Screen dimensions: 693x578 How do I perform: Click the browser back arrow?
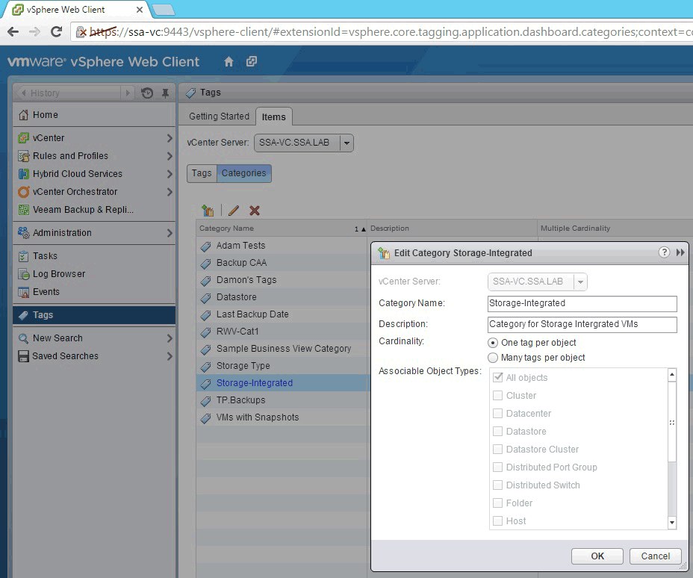[x=13, y=32]
